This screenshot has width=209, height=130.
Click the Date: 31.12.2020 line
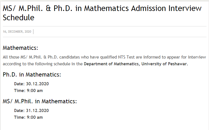tap(31, 111)
